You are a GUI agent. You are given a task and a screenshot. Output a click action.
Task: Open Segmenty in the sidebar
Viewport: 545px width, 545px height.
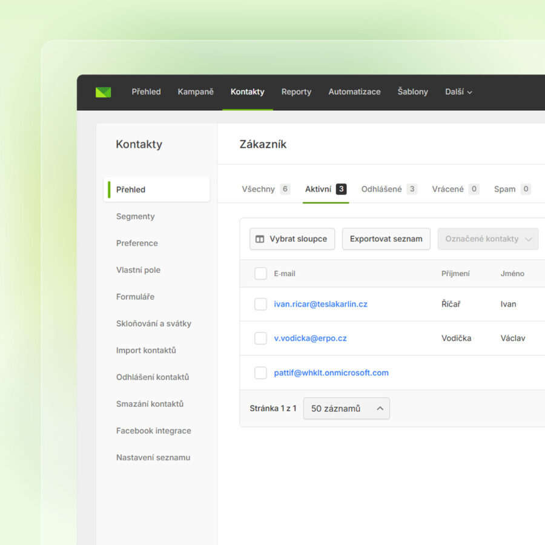pos(136,216)
